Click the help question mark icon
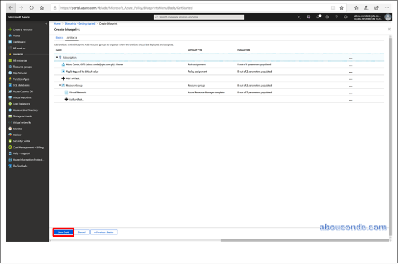 (x=336, y=17)
